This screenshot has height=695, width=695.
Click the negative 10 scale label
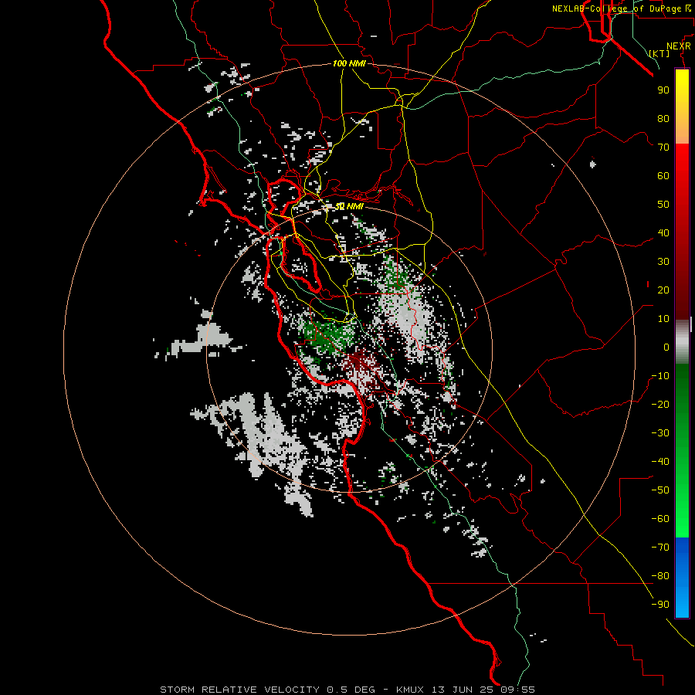(x=660, y=376)
